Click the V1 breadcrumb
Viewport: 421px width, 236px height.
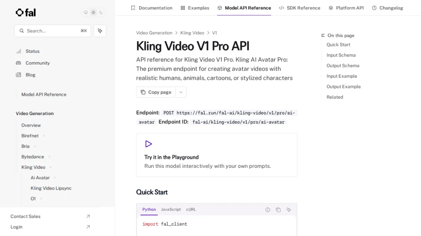(214, 33)
